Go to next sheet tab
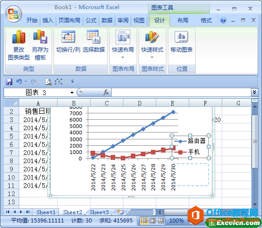 coord(21,212)
